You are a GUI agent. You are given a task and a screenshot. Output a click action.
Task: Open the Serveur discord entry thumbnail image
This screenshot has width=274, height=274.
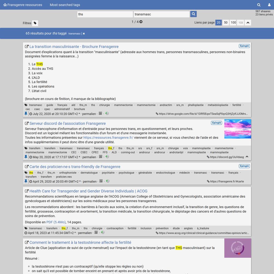coord(238,129)
